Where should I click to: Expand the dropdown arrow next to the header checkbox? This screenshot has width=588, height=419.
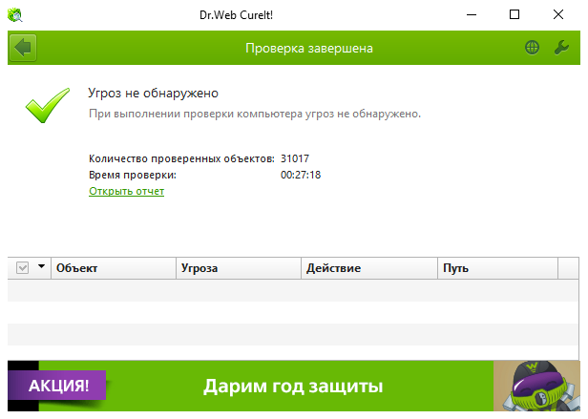(x=41, y=266)
